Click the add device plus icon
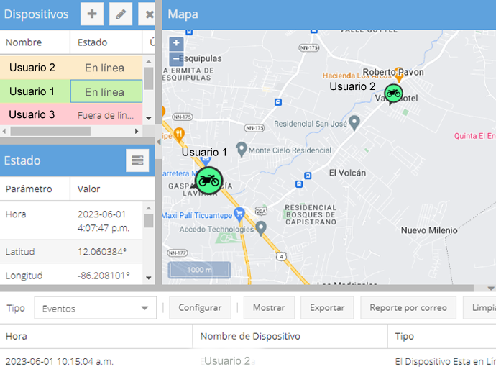 click(91, 14)
